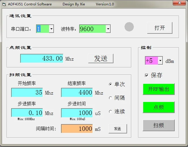Click the 串口端口: label

tap(21, 29)
